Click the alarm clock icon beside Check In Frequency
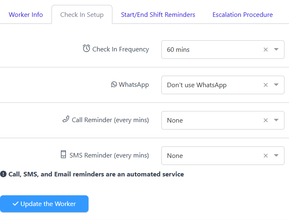 pyautogui.click(x=86, y=49)
